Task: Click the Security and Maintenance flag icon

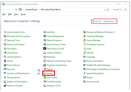Action: [x=5, y=73]
